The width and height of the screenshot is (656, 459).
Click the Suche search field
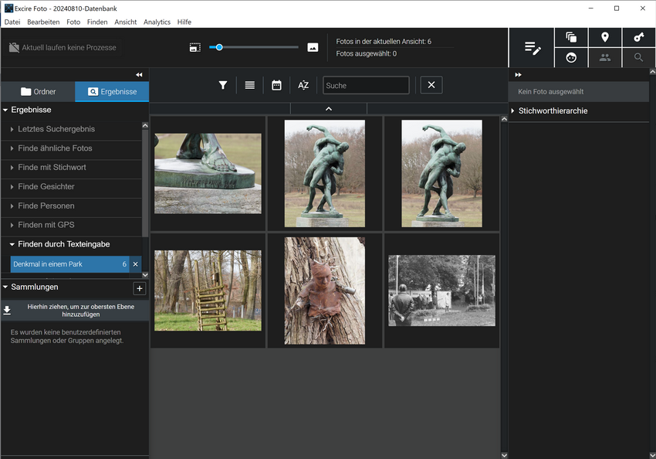[366, 85]
